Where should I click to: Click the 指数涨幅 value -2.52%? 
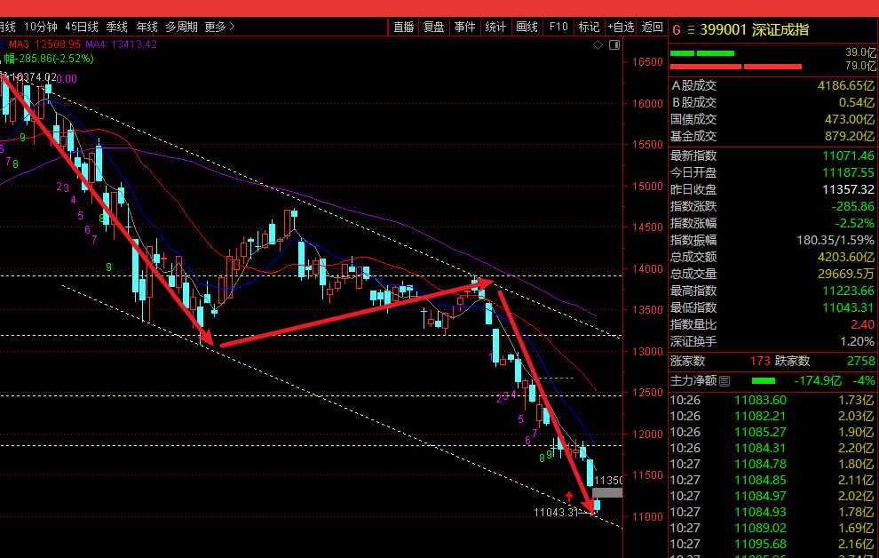[854, 223]
